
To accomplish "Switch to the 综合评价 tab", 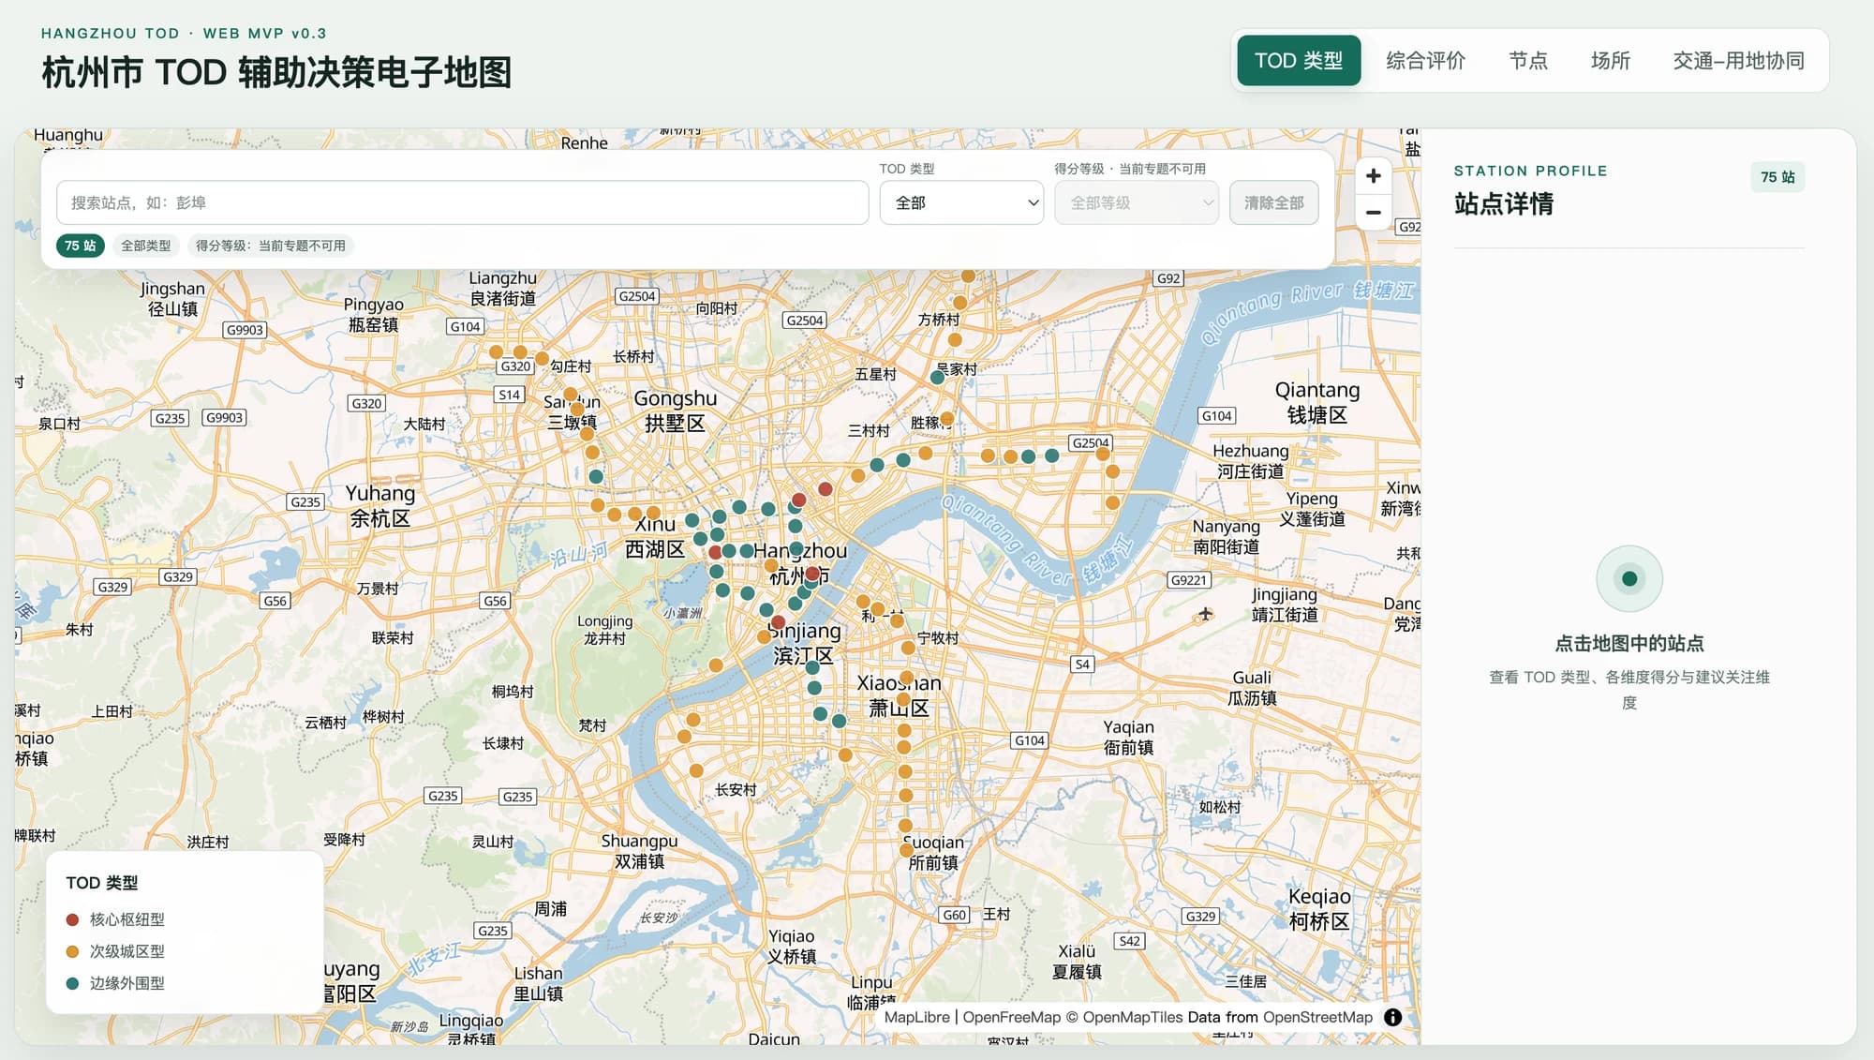I will [1425, 61].
